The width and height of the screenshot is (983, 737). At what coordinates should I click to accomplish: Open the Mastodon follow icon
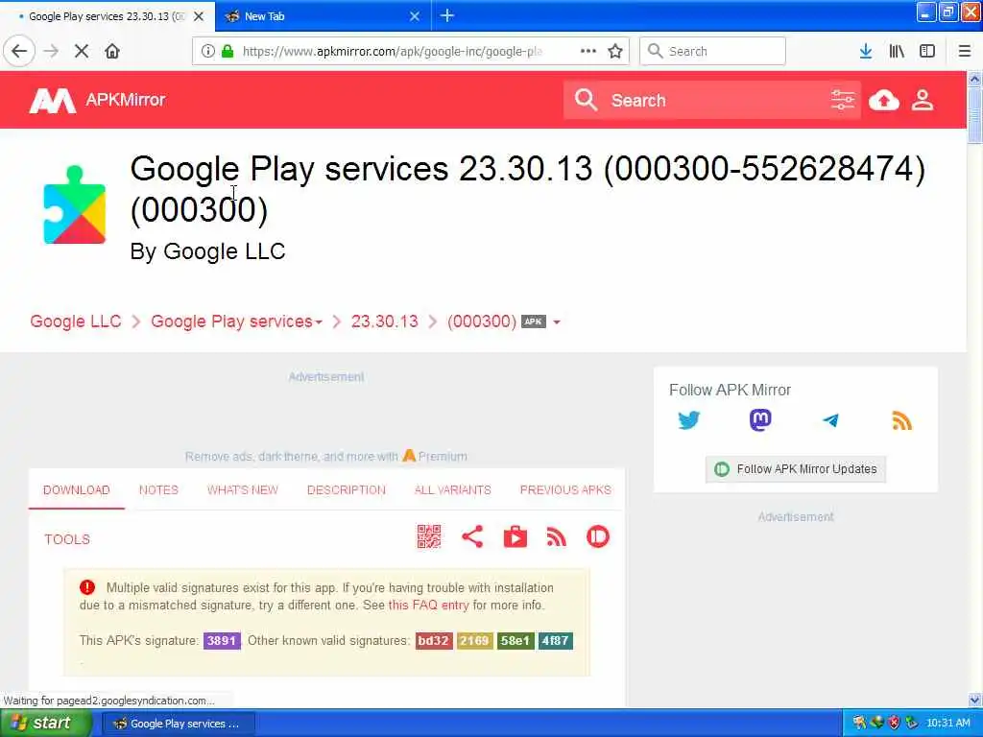pyautogui.click(x=760, y=420)
